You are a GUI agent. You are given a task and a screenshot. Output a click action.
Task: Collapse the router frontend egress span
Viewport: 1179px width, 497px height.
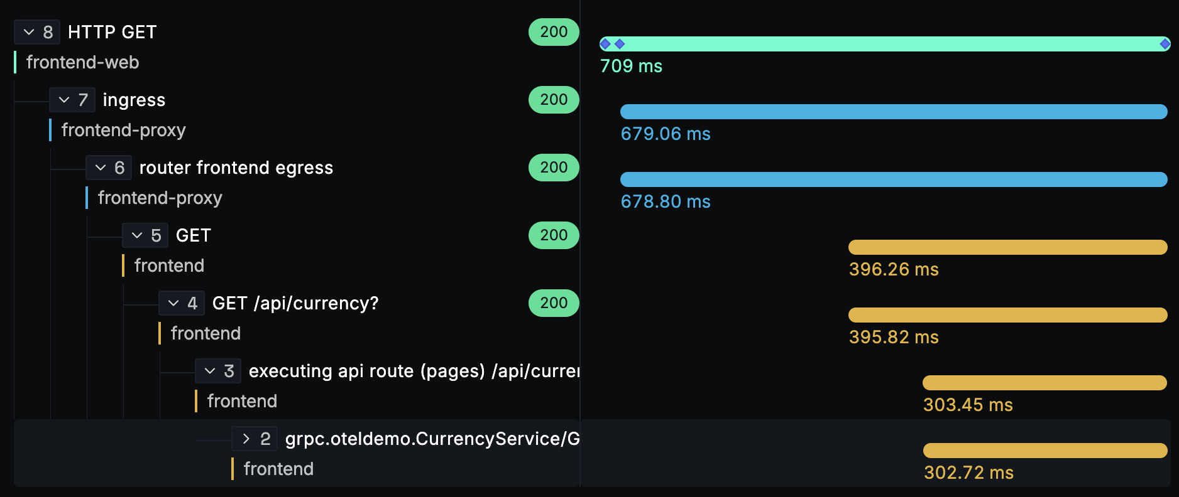click(101, 168)
